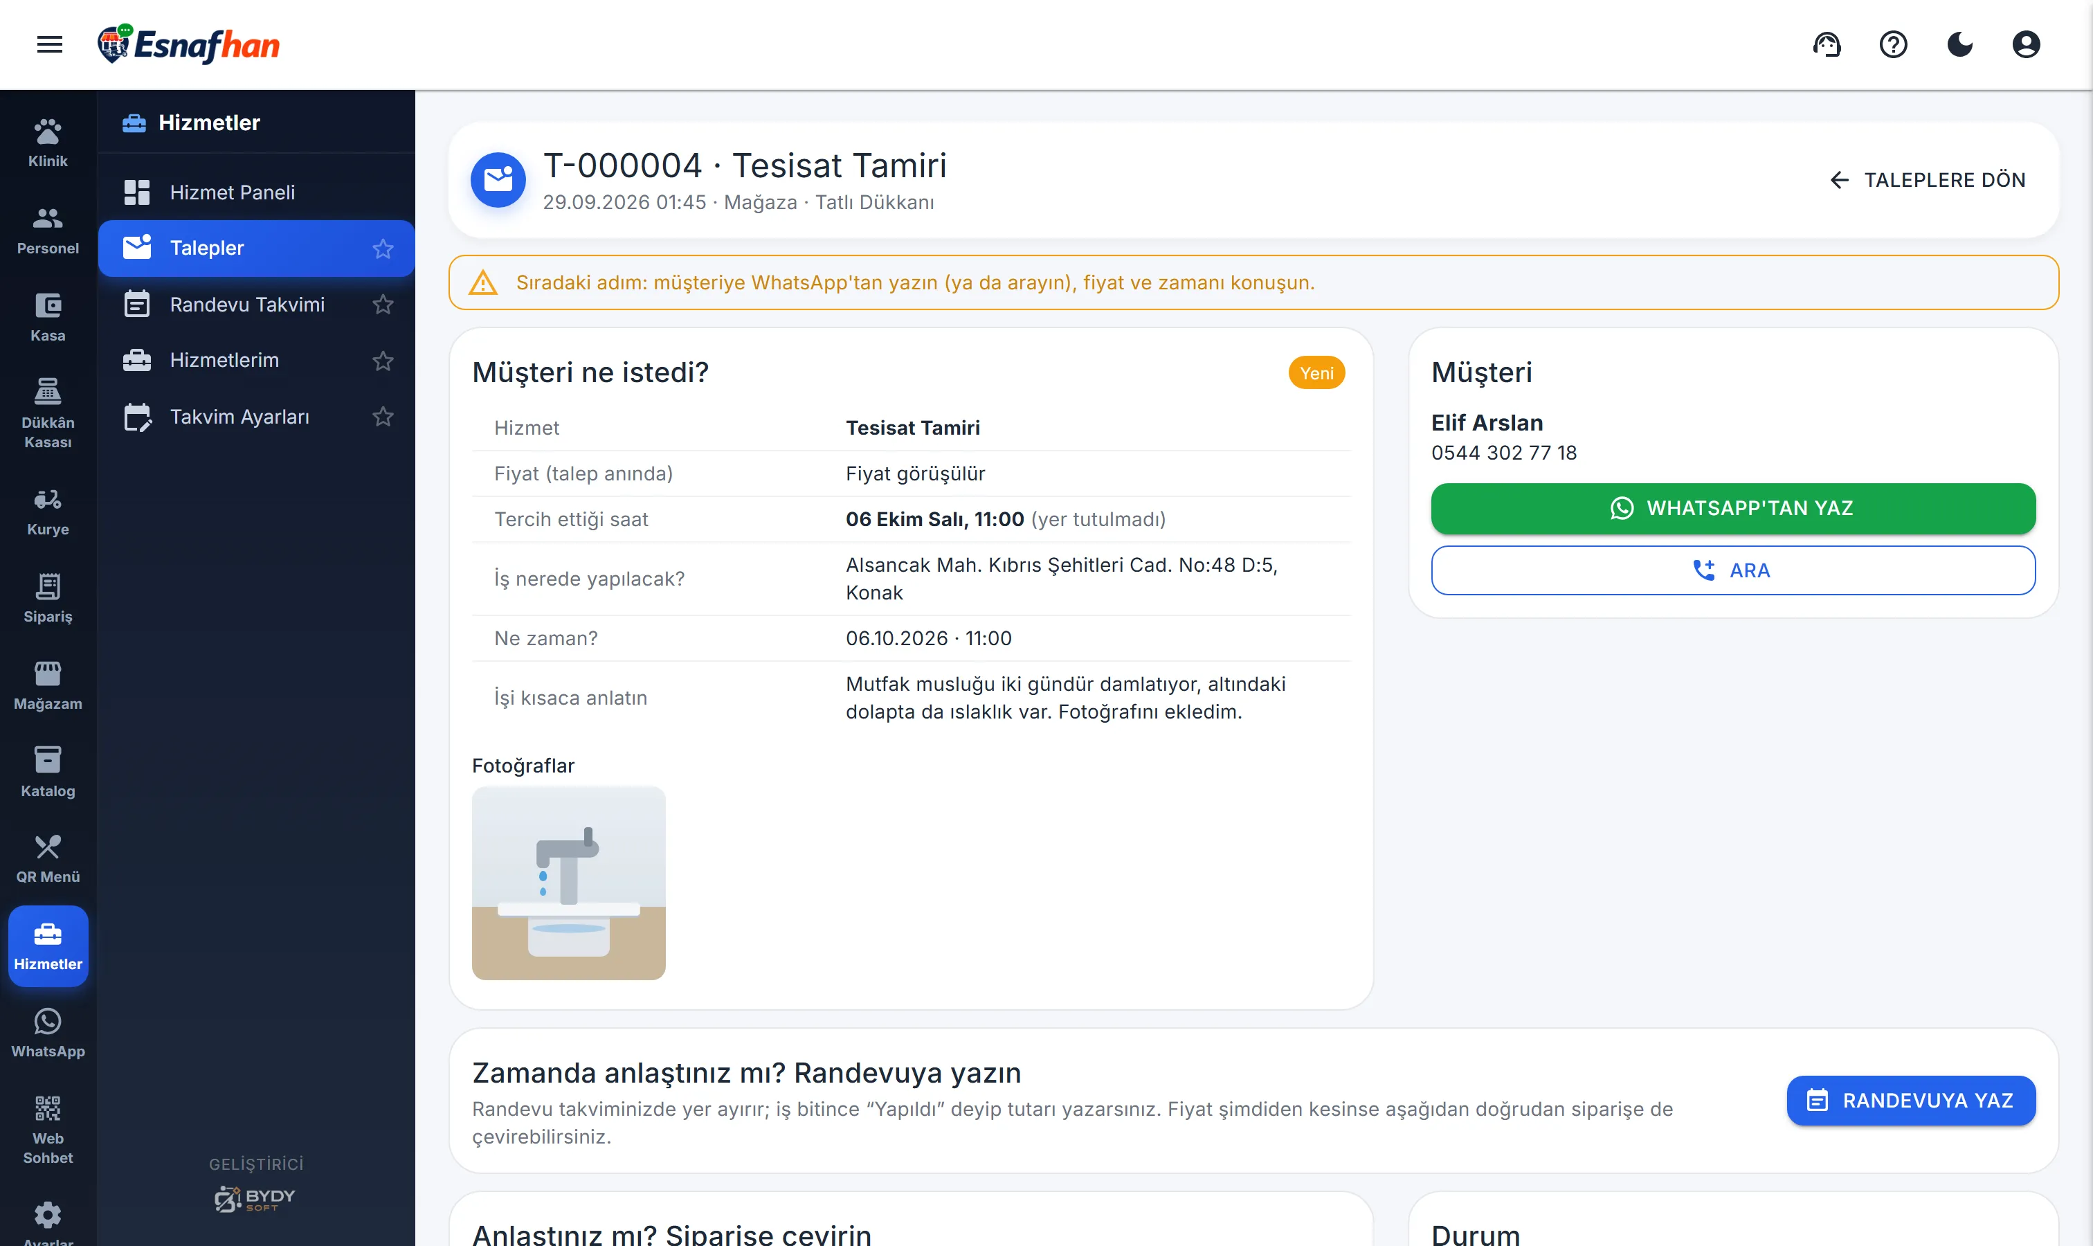
Task: Click the BYDY Soft developer logo
Action: pyautogui.click(x=255, y=1198)
